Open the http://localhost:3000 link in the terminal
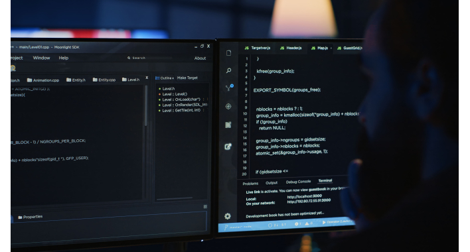Image resolution: width=470 pixels, height=252 pixels. [x=304, y=196]
